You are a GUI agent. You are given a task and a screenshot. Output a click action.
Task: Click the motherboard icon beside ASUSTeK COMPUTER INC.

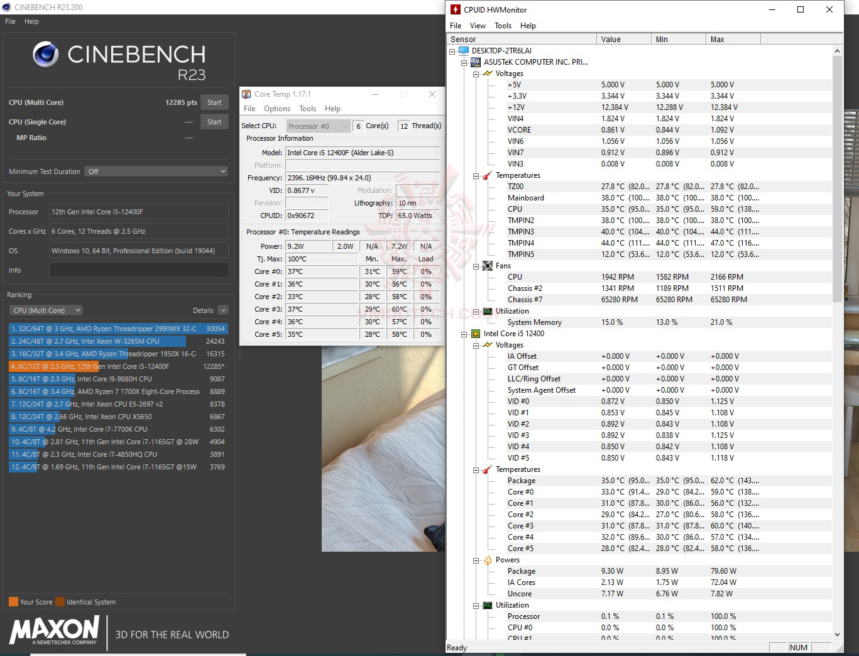tap(476, 62)
